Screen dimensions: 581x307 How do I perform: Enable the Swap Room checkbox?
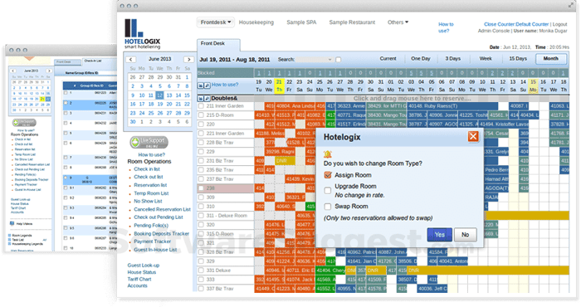pyautogui.click(x=328, y=207)
